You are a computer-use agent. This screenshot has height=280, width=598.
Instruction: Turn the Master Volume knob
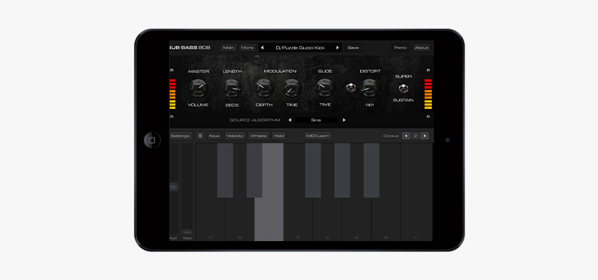click(198, 88)
